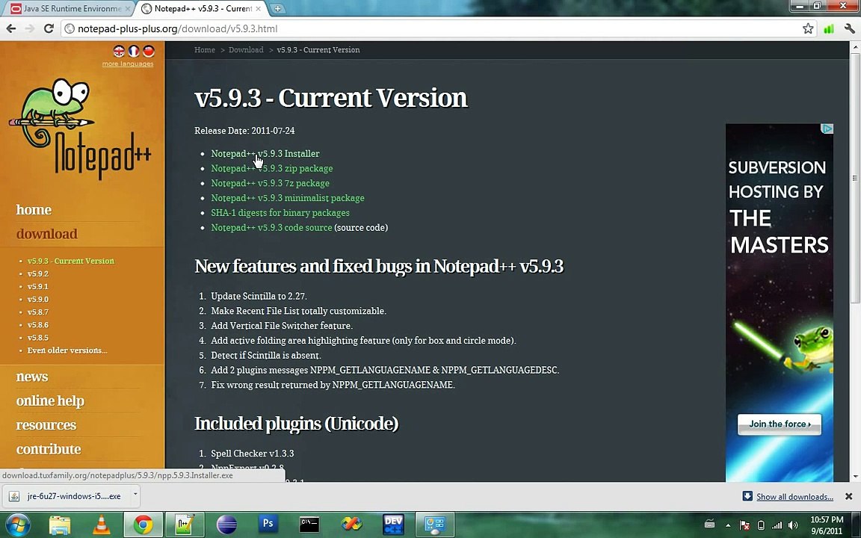
Task: Open Eclipse from the taskbar
Action: point(226,525)
